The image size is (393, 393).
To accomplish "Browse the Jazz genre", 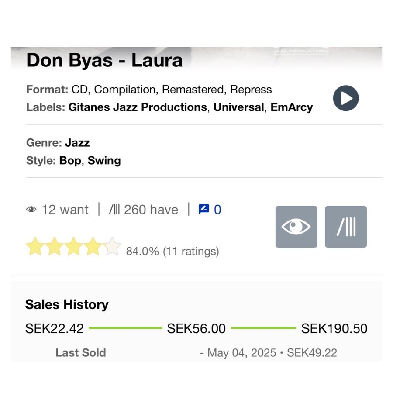I will click(77, 142).
